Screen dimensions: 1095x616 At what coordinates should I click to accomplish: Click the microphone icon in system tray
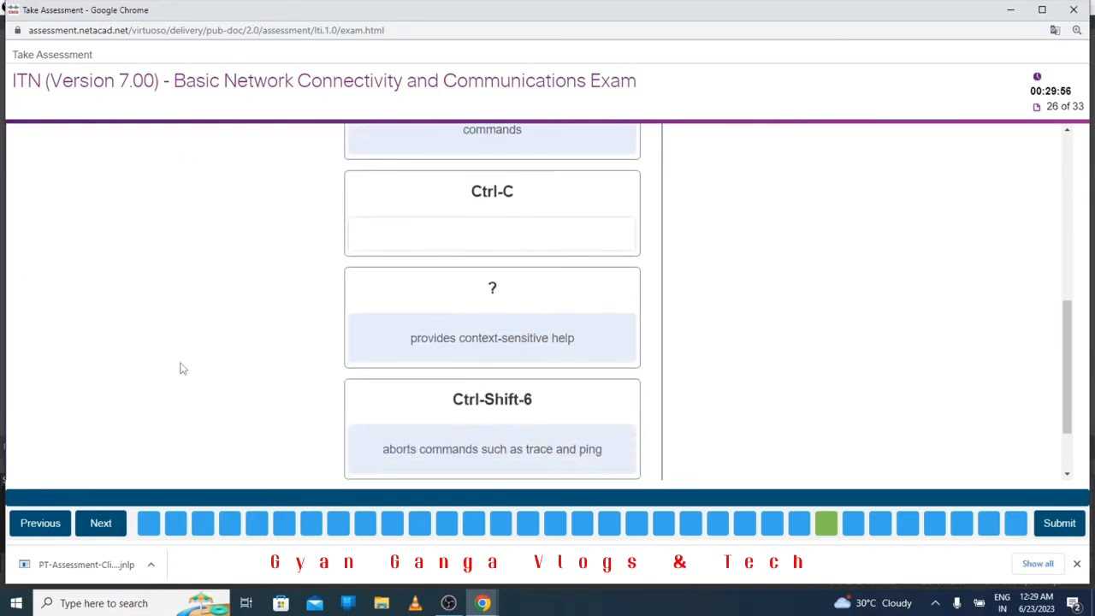coord(956,603)
